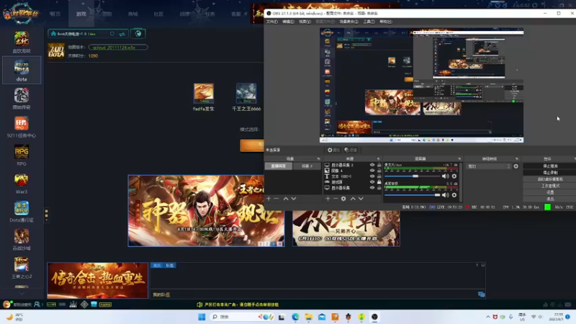Toggle visibility of bottom Display Capture source
576x324 pixels.
click(372, 188)
